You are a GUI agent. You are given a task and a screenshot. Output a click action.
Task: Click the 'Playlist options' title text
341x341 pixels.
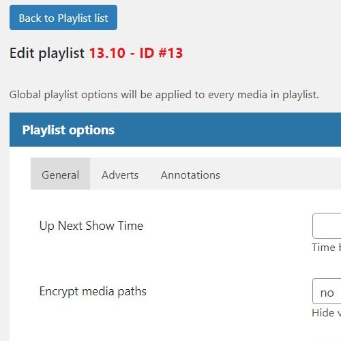[x=68, y=130]
